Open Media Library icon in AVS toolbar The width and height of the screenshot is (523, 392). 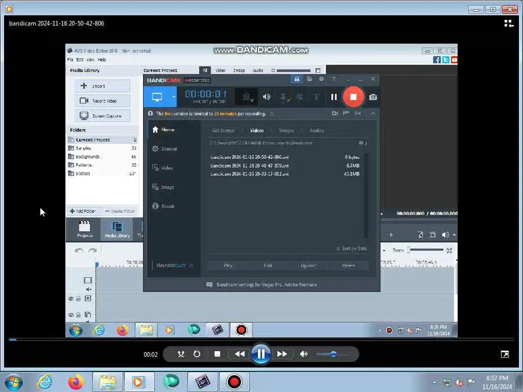coord(117,229)
